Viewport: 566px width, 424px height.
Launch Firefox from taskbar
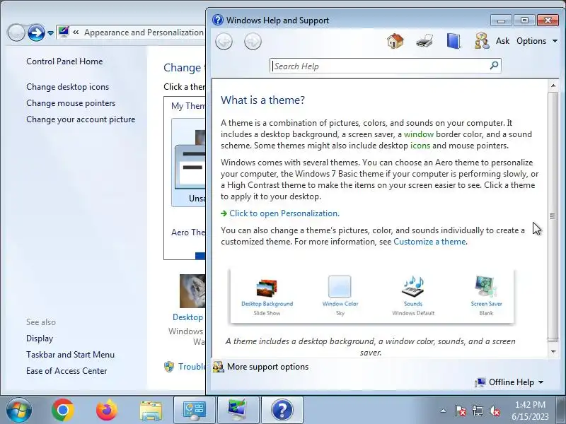pos(107,410)
